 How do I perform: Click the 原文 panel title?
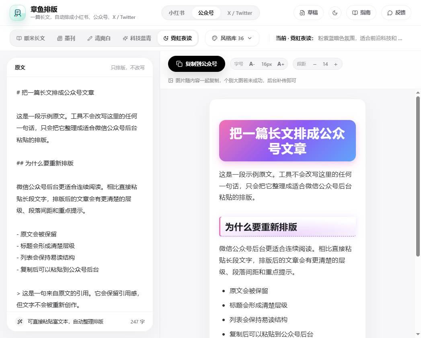[20, 67]
